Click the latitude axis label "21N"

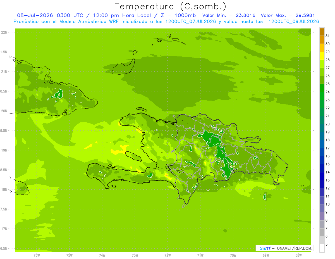click(4, 72)
